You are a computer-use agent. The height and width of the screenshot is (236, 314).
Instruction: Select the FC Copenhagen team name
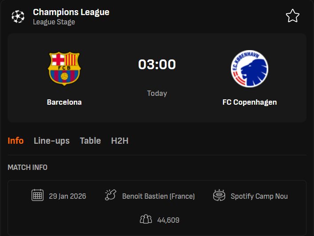point(250,102)
